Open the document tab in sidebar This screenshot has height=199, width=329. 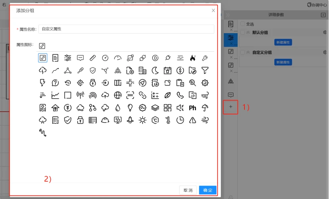click(231, 24)
